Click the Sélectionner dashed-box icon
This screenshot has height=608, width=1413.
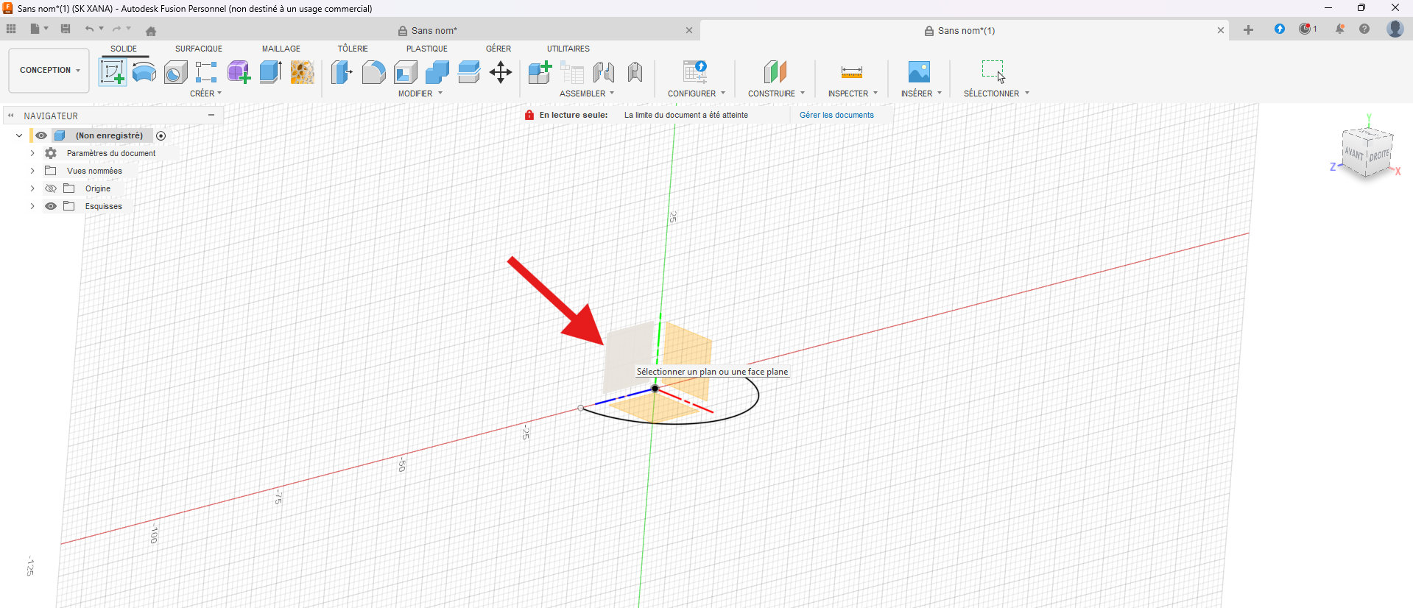pyautogui.click(x=993, y=71)
